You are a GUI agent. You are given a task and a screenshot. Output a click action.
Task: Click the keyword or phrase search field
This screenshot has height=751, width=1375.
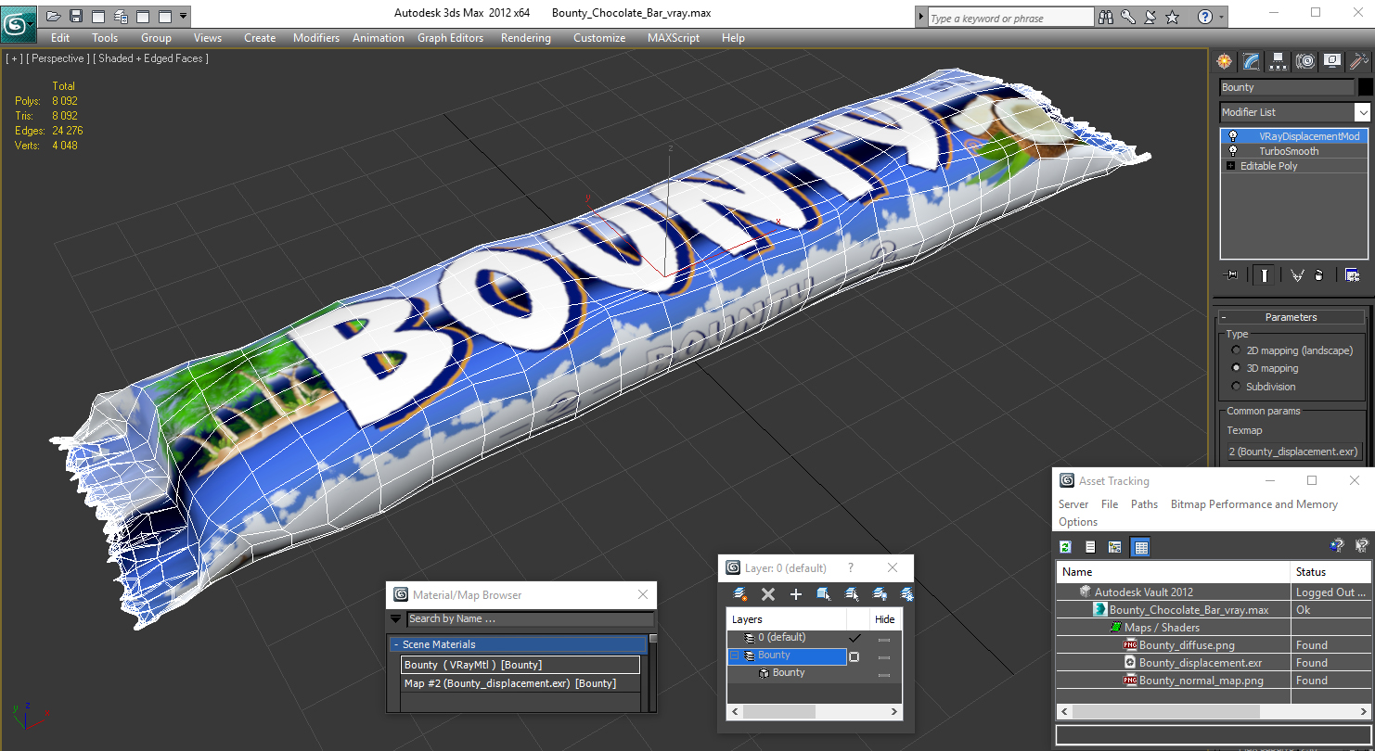coord(1010,18)
